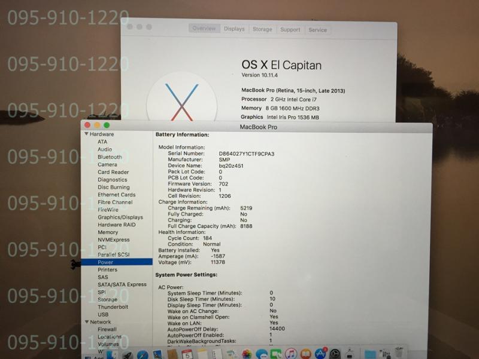Minimize System Information window with yellow button
This screenshot has height=359, width=479.
coord(97,125)
